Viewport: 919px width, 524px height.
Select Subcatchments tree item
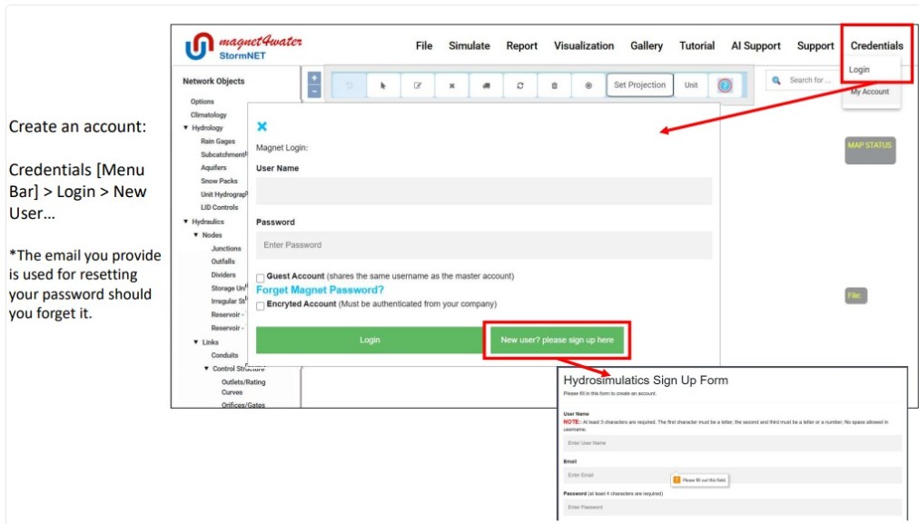pos(223,154)
